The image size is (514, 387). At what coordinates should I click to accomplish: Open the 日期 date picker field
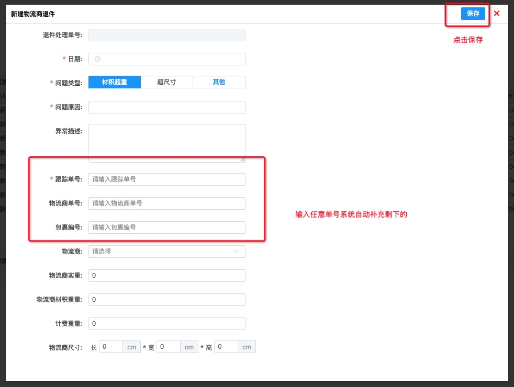(x=167, y=59)
